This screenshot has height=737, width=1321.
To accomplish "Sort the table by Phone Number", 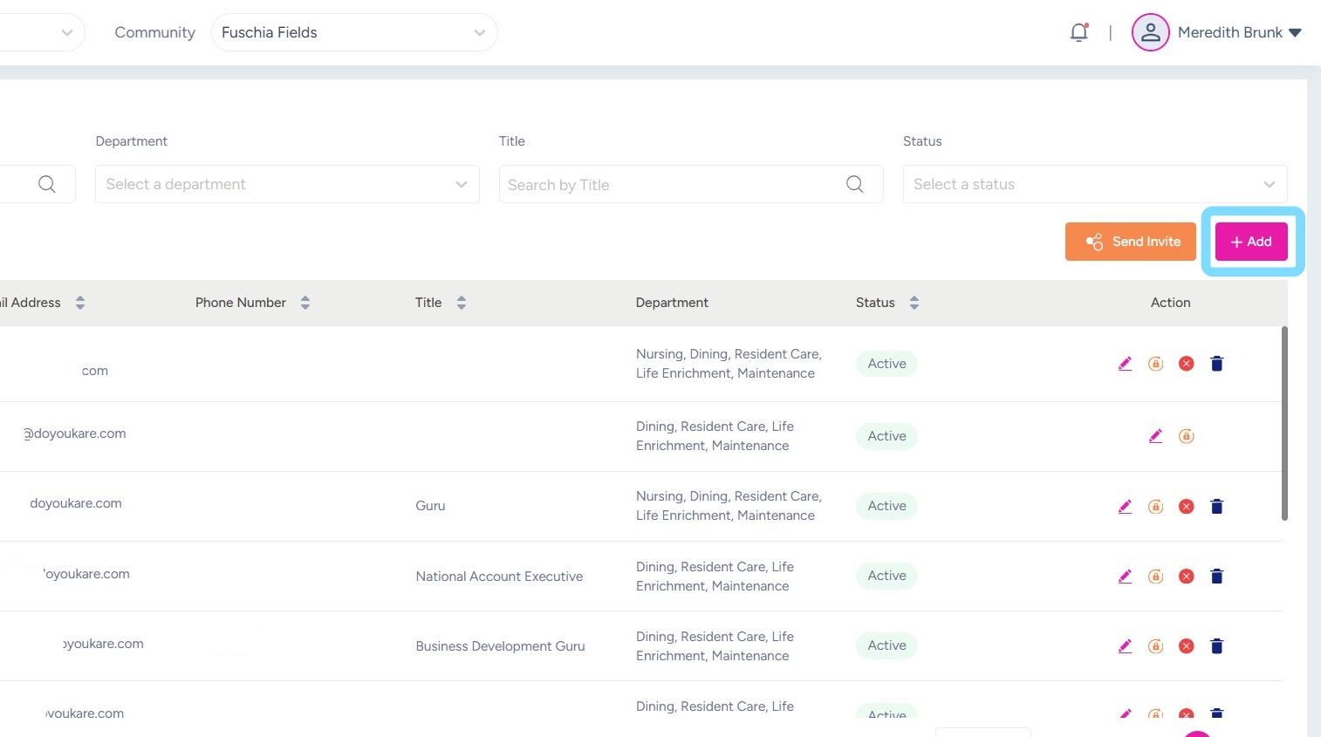I will pos(305,303).
